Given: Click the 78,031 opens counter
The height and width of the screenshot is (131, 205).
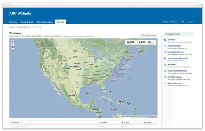Looking at the screenshot, I should [x=131, y=42].
